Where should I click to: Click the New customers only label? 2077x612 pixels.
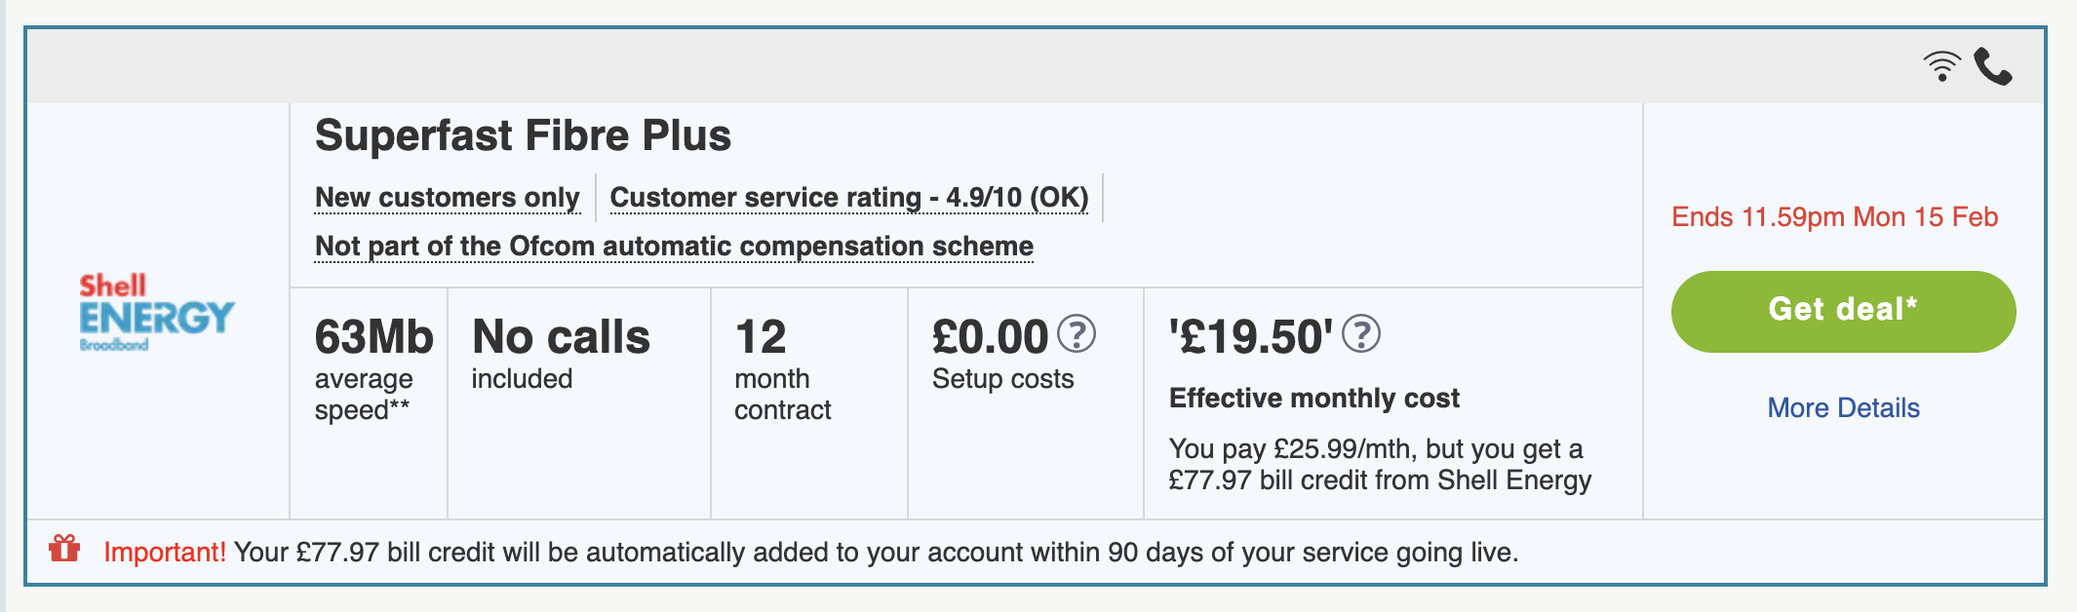click(x=448, y=198)
